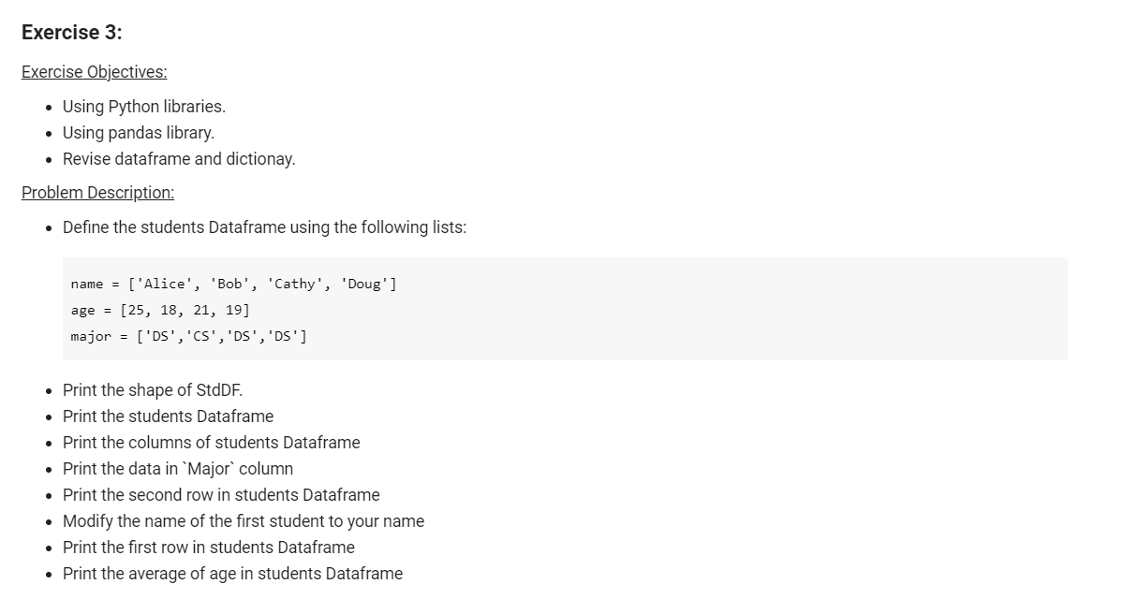Click 'Print the average of age' item
This screenshot has width=1123, height=599.
pyautogui.click(x=233, y=574)
